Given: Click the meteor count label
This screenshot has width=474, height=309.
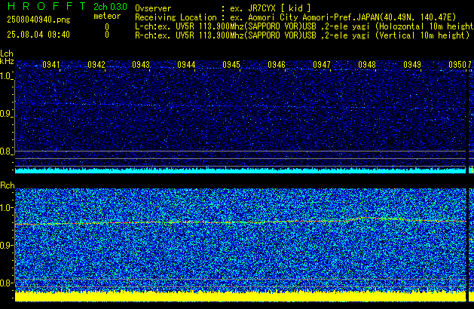Looking at the screenshot, I should (107, 16).
